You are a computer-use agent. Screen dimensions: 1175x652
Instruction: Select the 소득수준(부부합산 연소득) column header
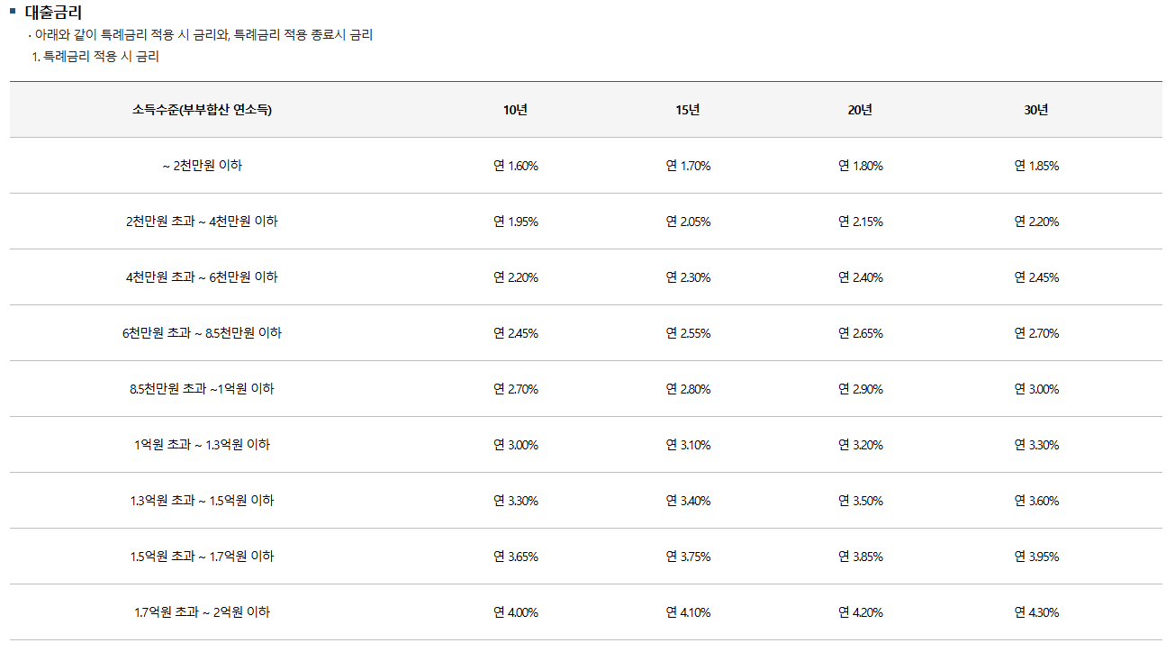[202, 110]
